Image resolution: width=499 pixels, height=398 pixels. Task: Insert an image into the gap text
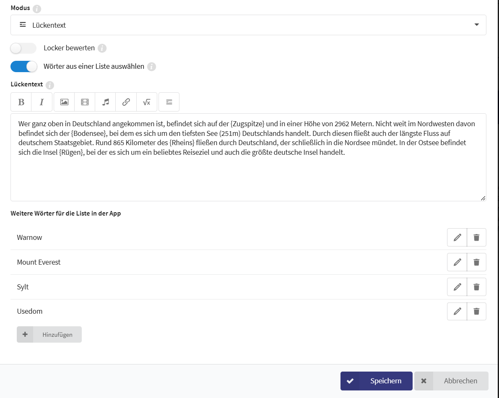[64, 101]
